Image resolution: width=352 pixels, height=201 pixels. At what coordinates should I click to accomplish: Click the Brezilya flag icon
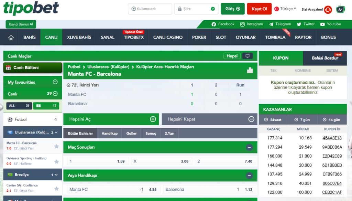tap(10, 175)
